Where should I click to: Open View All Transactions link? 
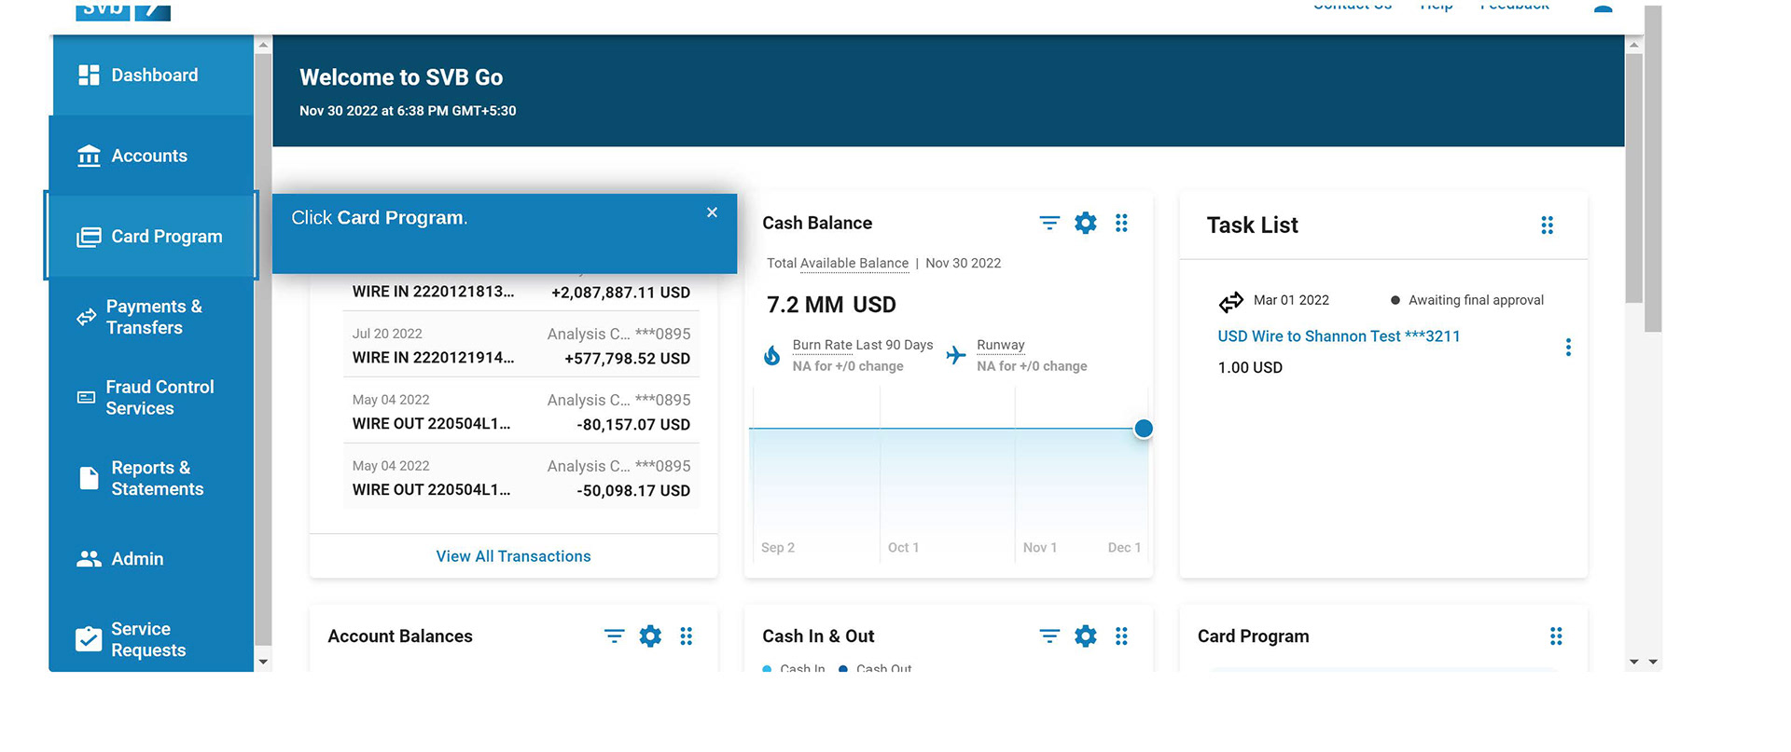pyautogui.click(x=513, y=556)
